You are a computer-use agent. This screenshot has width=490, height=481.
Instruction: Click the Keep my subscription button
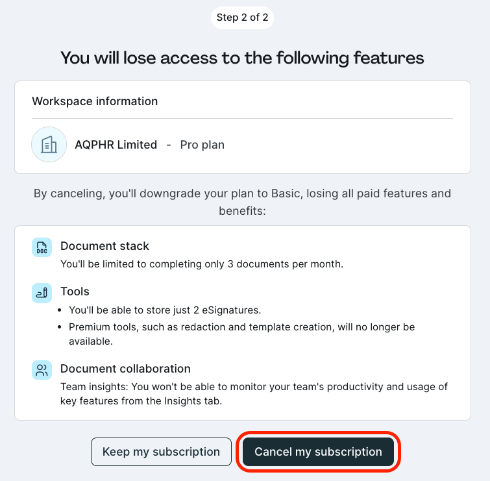coord(161,452)
